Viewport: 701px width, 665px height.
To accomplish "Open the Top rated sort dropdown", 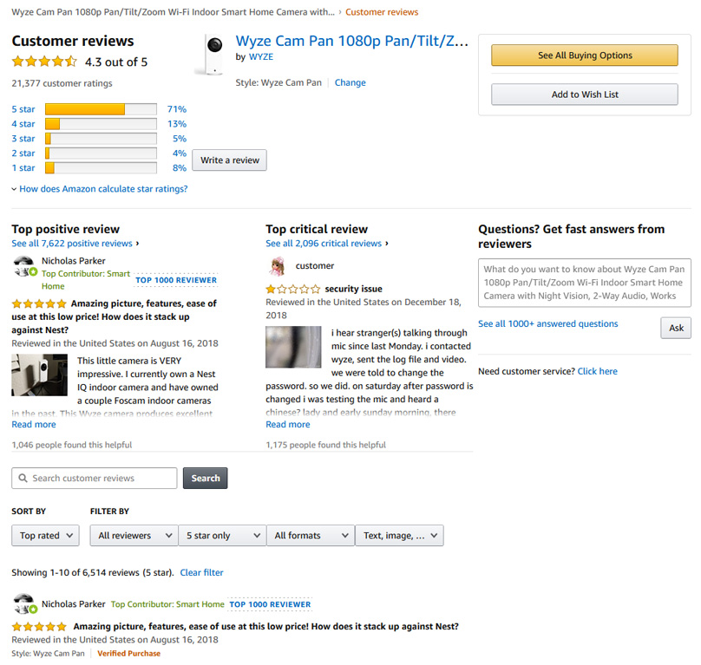I will [45, 536].
